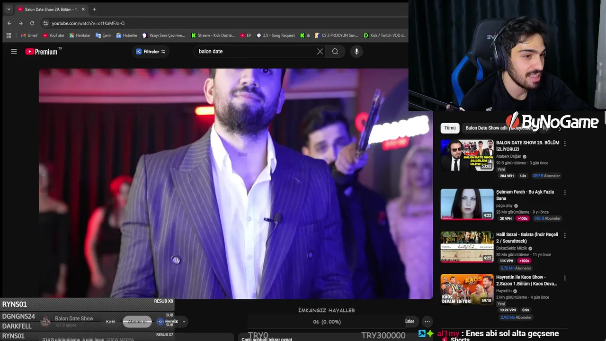
Task: Select the Tümü filter chip
Action: click(x=450, y=128)
